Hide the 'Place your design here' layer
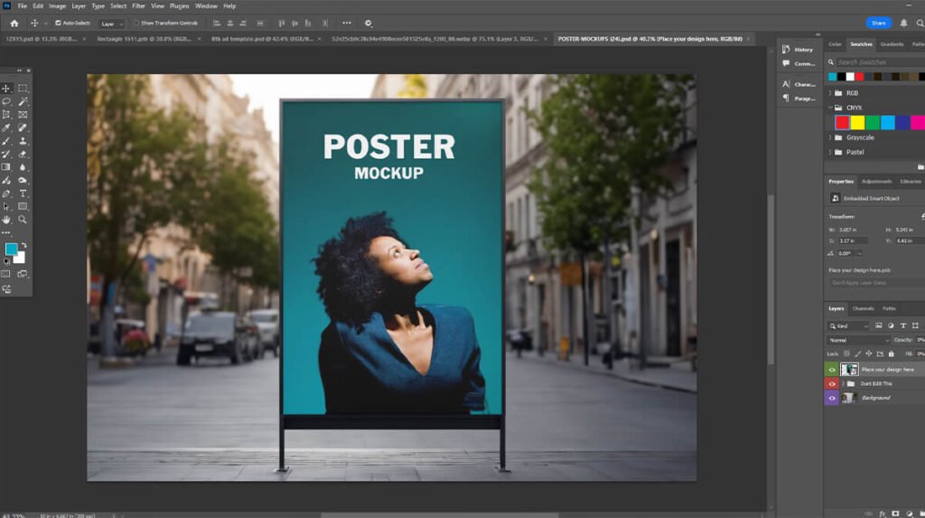The height and width of the screenshot is (518, 925). tap(831, 369)
